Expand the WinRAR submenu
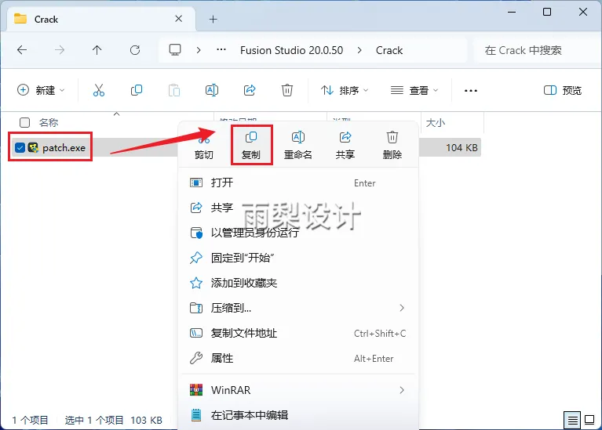Viewport: 602px width, 430px height. 402,390
